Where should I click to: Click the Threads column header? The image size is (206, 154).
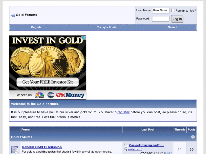180,129
